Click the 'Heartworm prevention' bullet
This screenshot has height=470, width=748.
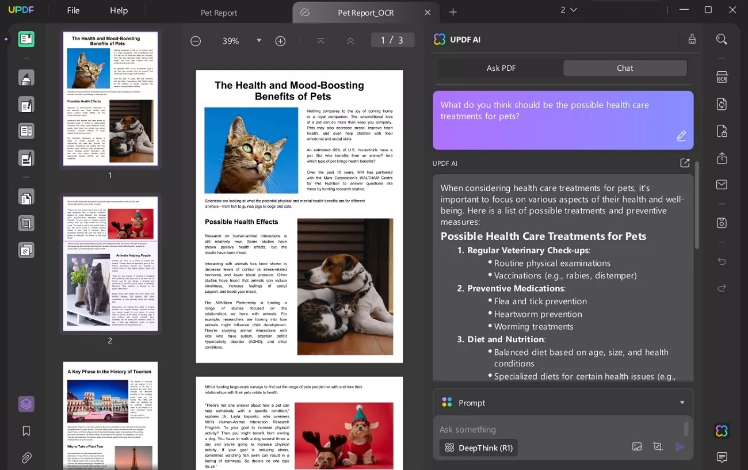(538, 314)
